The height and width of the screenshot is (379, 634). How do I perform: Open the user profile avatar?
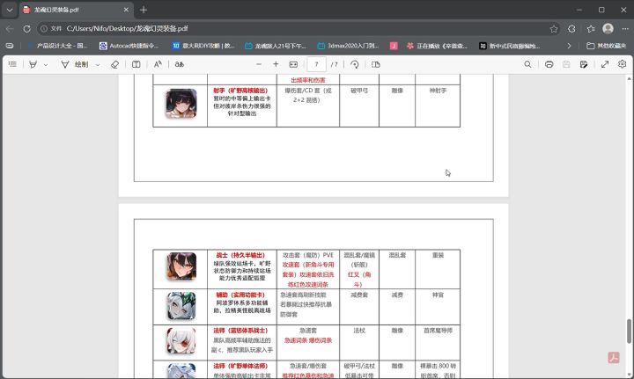click(608, 28)
